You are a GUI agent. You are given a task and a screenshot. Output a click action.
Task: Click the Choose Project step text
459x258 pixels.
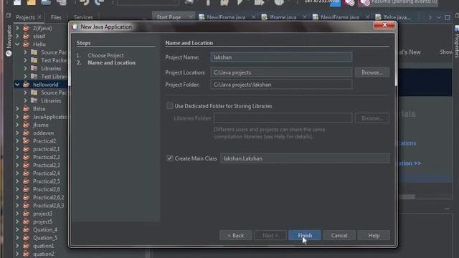[105, 55]
